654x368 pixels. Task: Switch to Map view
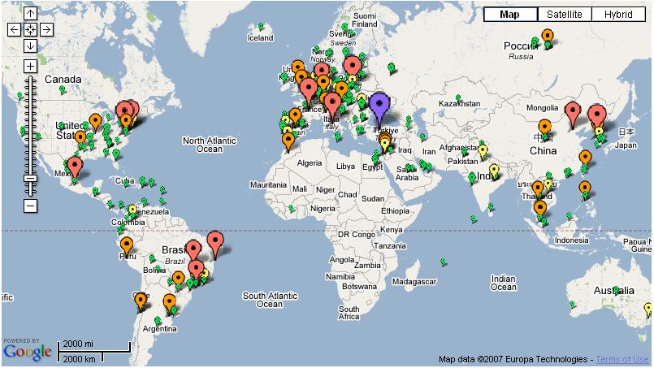click(510, 15)
